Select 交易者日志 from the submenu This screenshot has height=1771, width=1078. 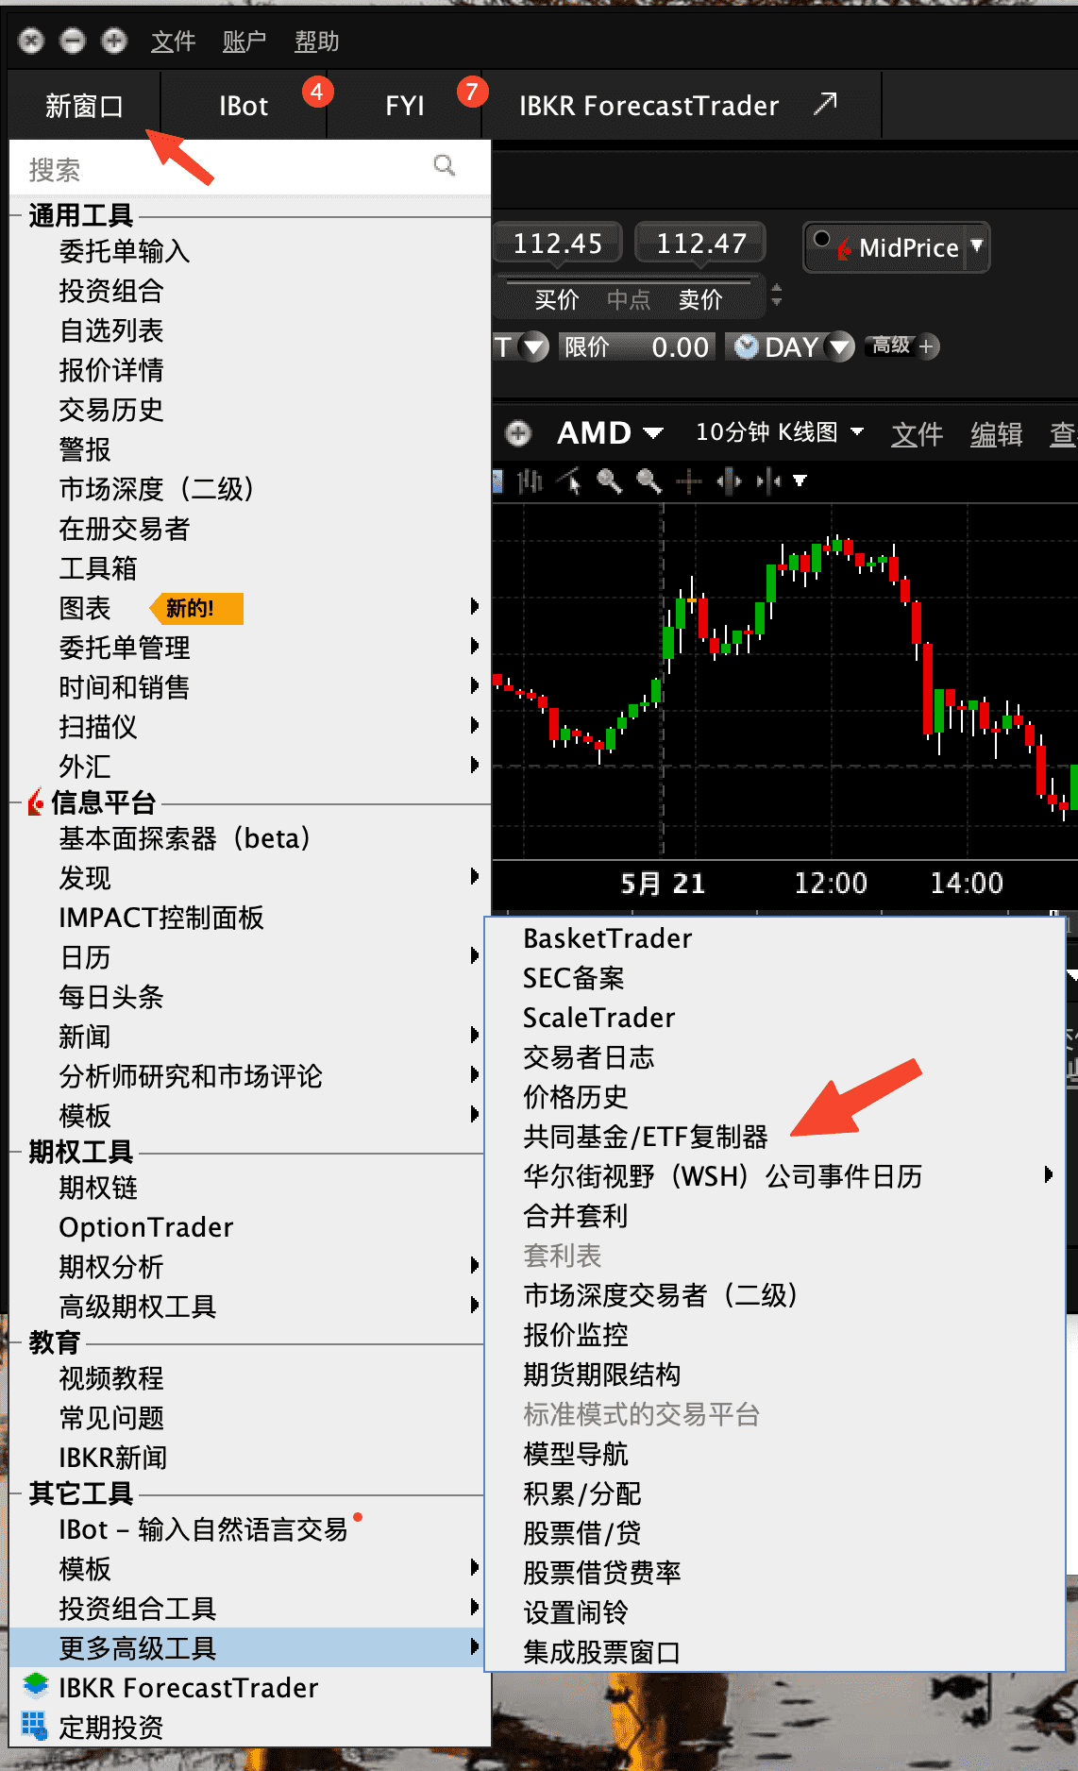(589, 1057)
